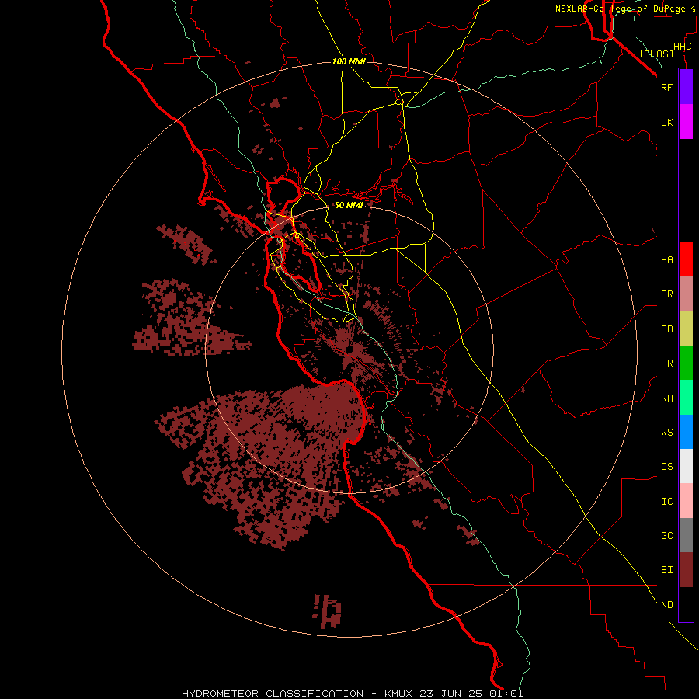Click the 'WS' legend label
Screen dimensions: 699x699
pyautogui.click(x=666, y=432)
